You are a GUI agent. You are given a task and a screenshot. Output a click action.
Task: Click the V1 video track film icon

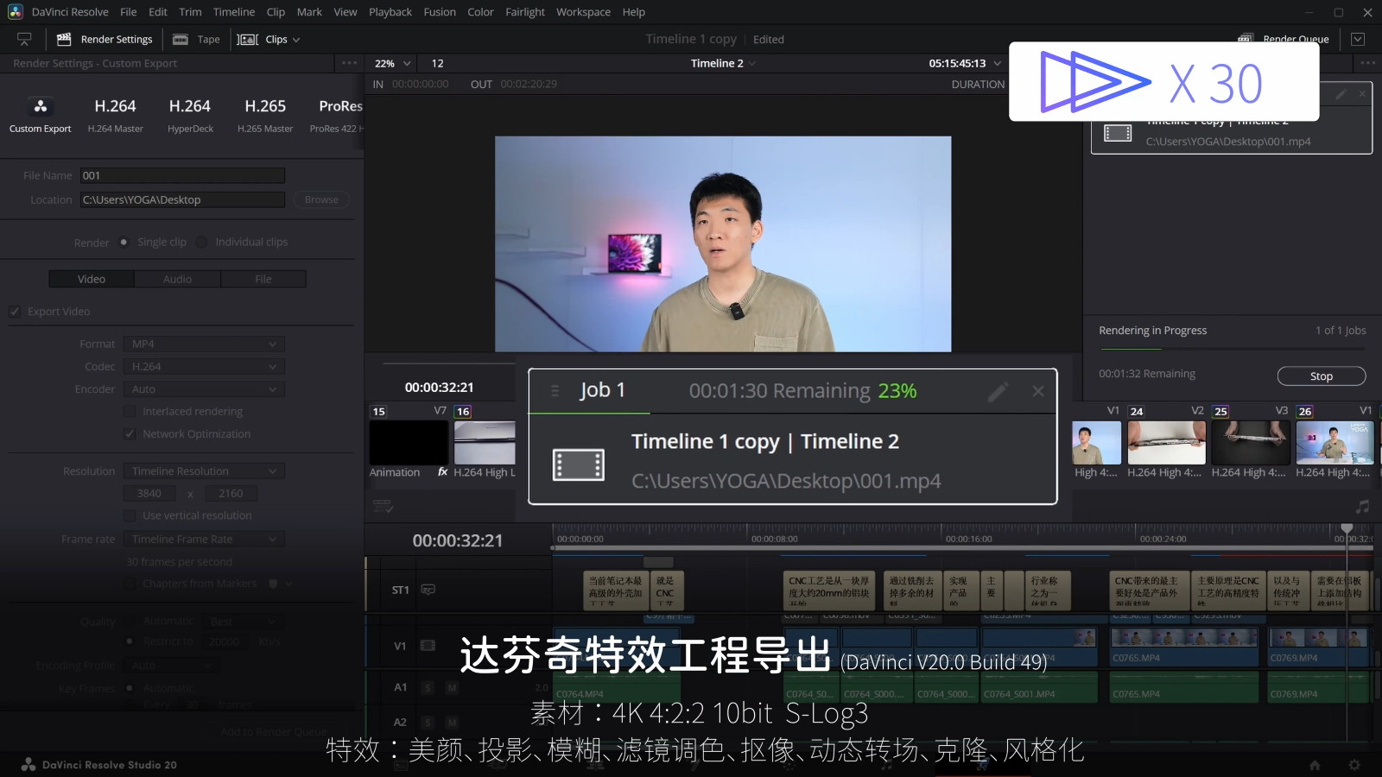point(427,646)
